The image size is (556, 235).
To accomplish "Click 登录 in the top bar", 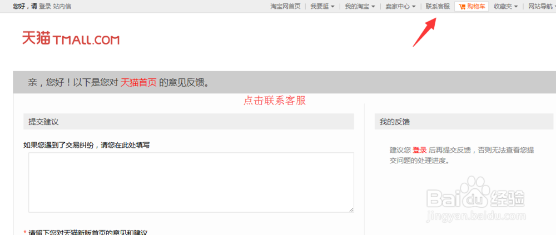I will point(45,6).
